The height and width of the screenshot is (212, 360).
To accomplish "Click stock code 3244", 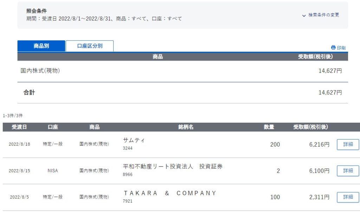I will tap(128, 148).
